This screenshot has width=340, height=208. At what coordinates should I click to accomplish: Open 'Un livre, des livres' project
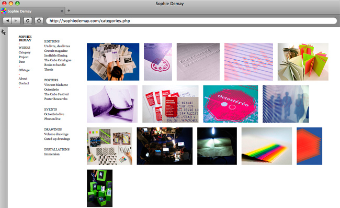pyautogui.click(x=57, y=46)
